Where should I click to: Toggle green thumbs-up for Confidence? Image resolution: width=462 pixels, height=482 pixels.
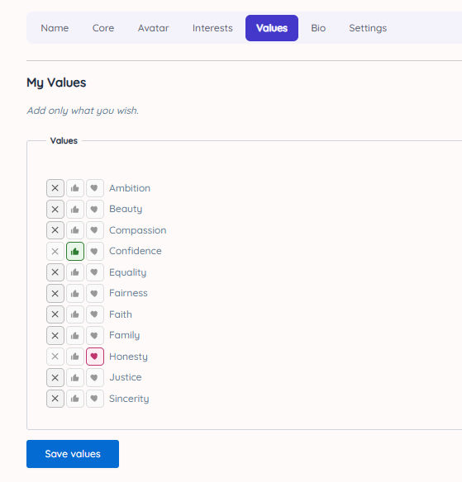[74, 252]
